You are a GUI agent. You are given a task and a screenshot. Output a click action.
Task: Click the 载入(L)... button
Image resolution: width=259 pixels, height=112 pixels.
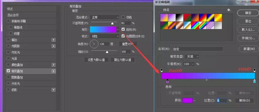point(248,30)
